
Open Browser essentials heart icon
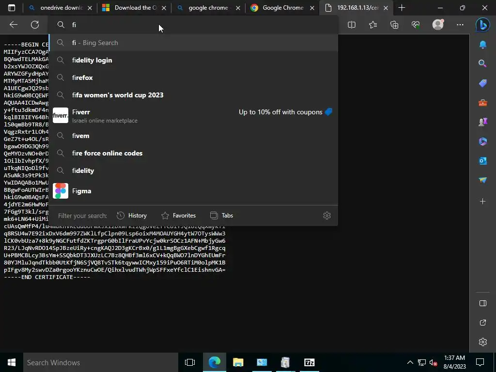tap(416, 25)
